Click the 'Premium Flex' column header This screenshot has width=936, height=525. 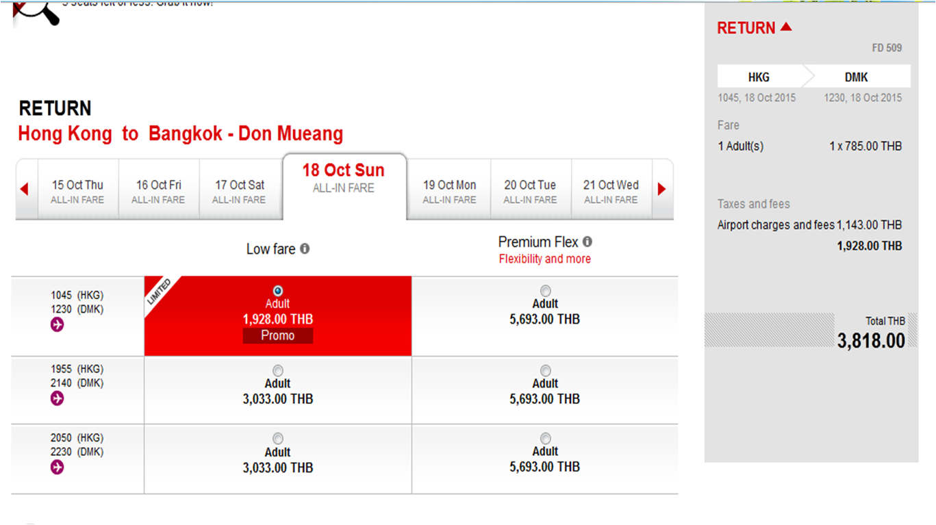coord(538,242)
